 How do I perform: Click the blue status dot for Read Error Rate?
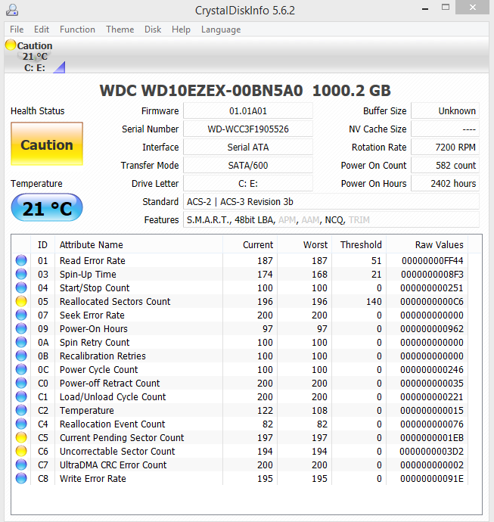tap(21, 260)
